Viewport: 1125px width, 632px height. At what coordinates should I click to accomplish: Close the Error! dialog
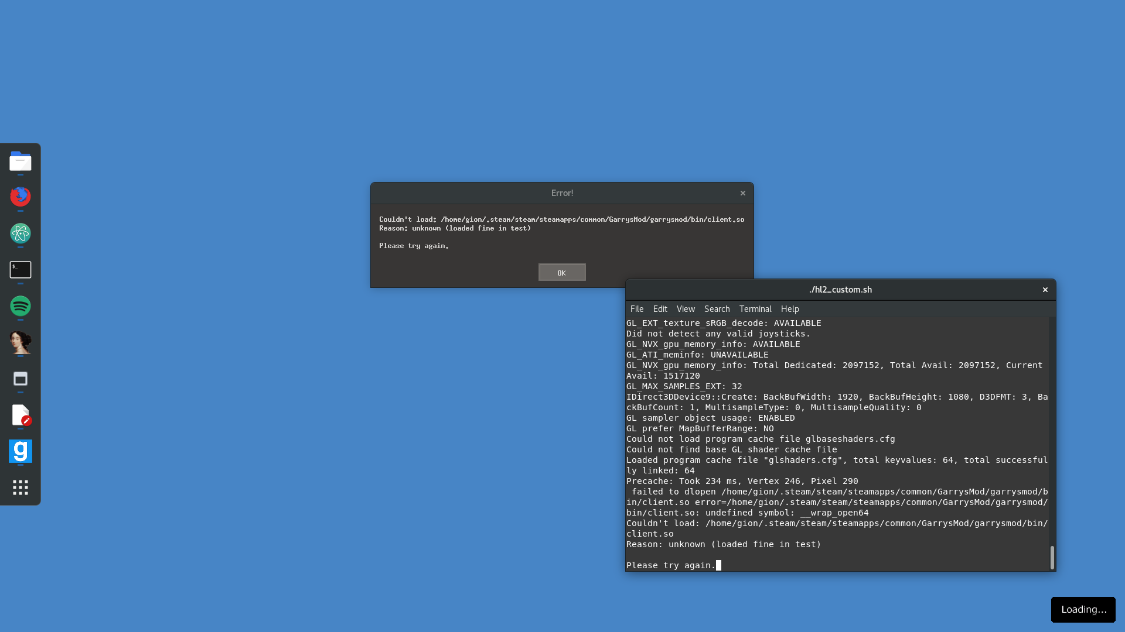pos(743,193)
